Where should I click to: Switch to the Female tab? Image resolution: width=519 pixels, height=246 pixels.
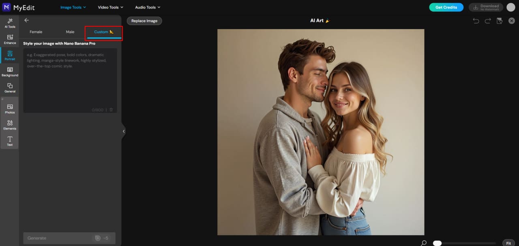click(36, 32)
